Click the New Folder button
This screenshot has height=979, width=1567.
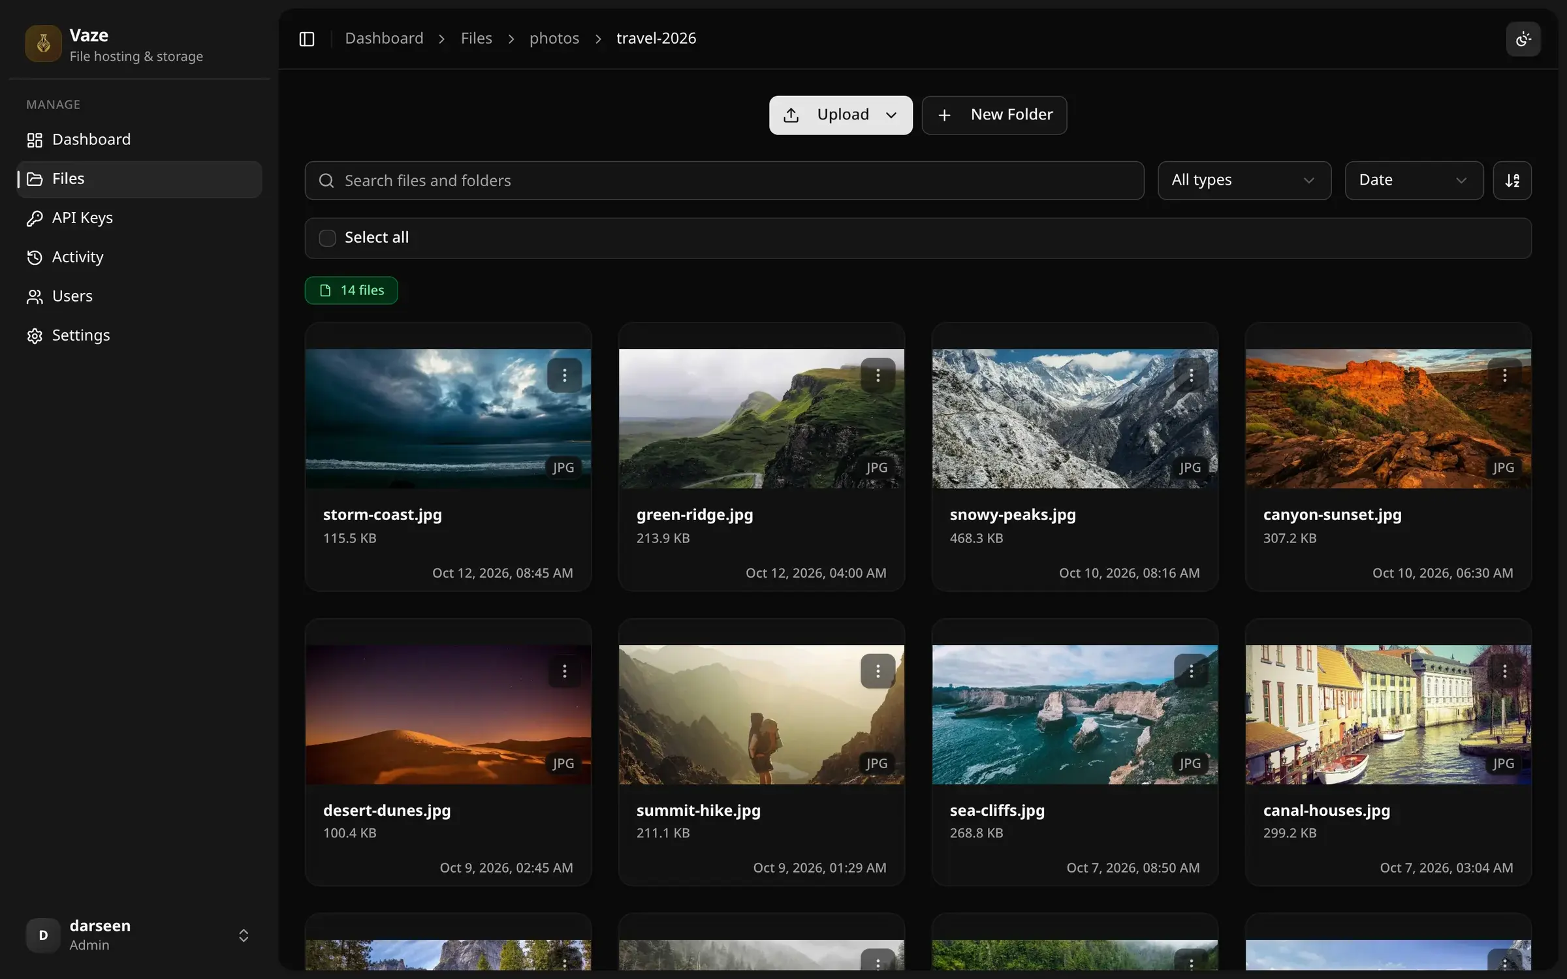click(994, 116)
